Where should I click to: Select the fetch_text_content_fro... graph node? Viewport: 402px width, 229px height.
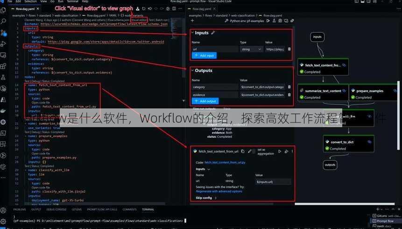point(323,67)
